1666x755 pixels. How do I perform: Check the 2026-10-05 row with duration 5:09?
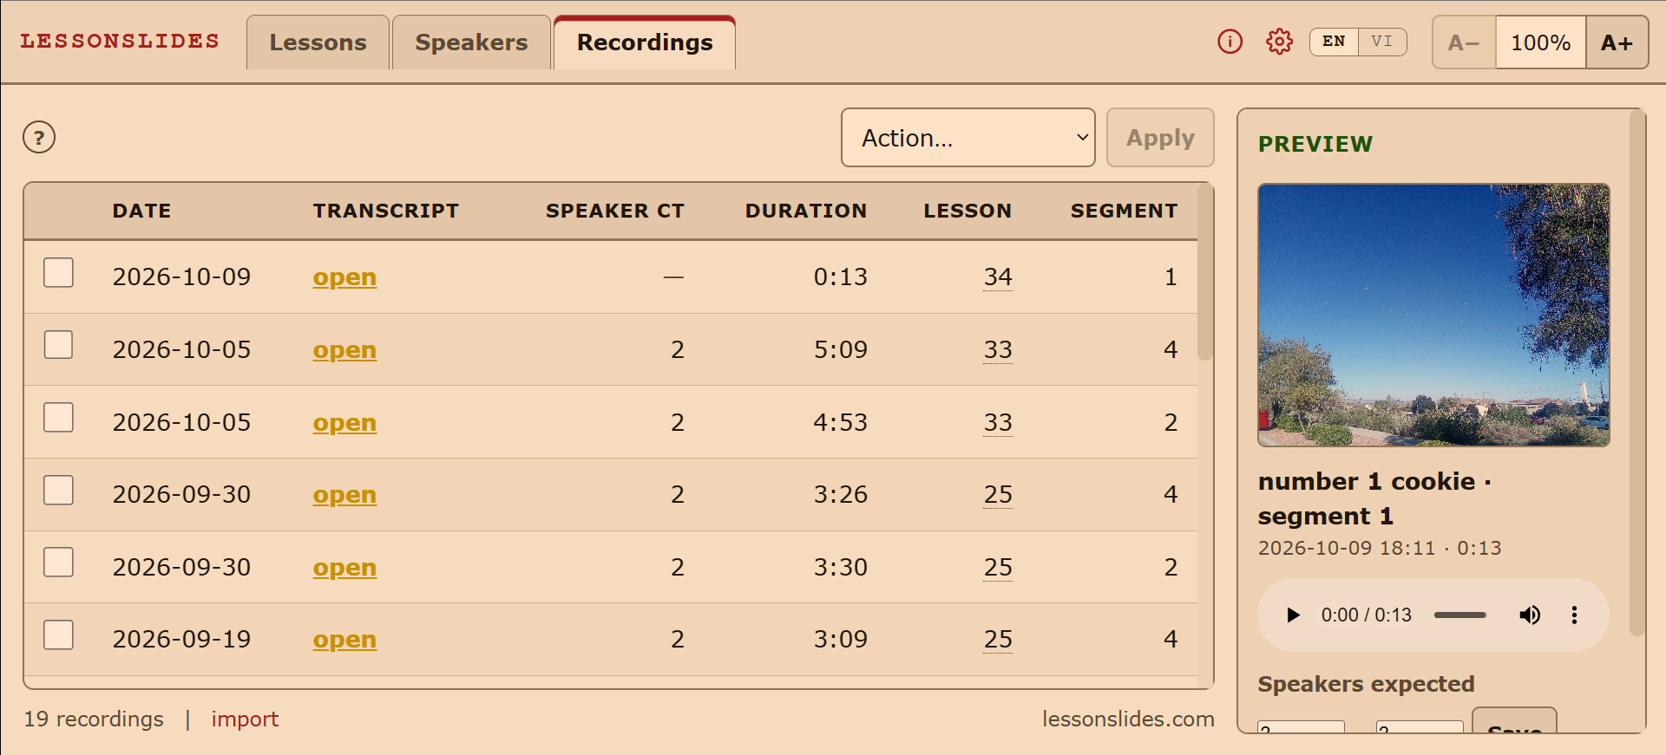[58, 345]
